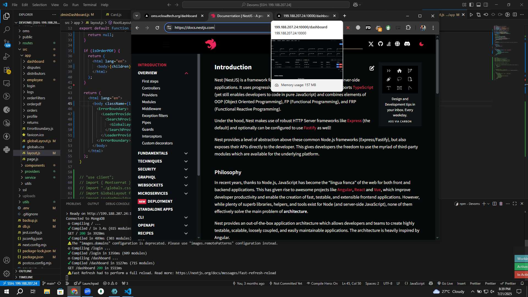Click the Run file play icon in editor toolbar
The width and height of the screenshot is (528, 297).
tap(471, 15)
